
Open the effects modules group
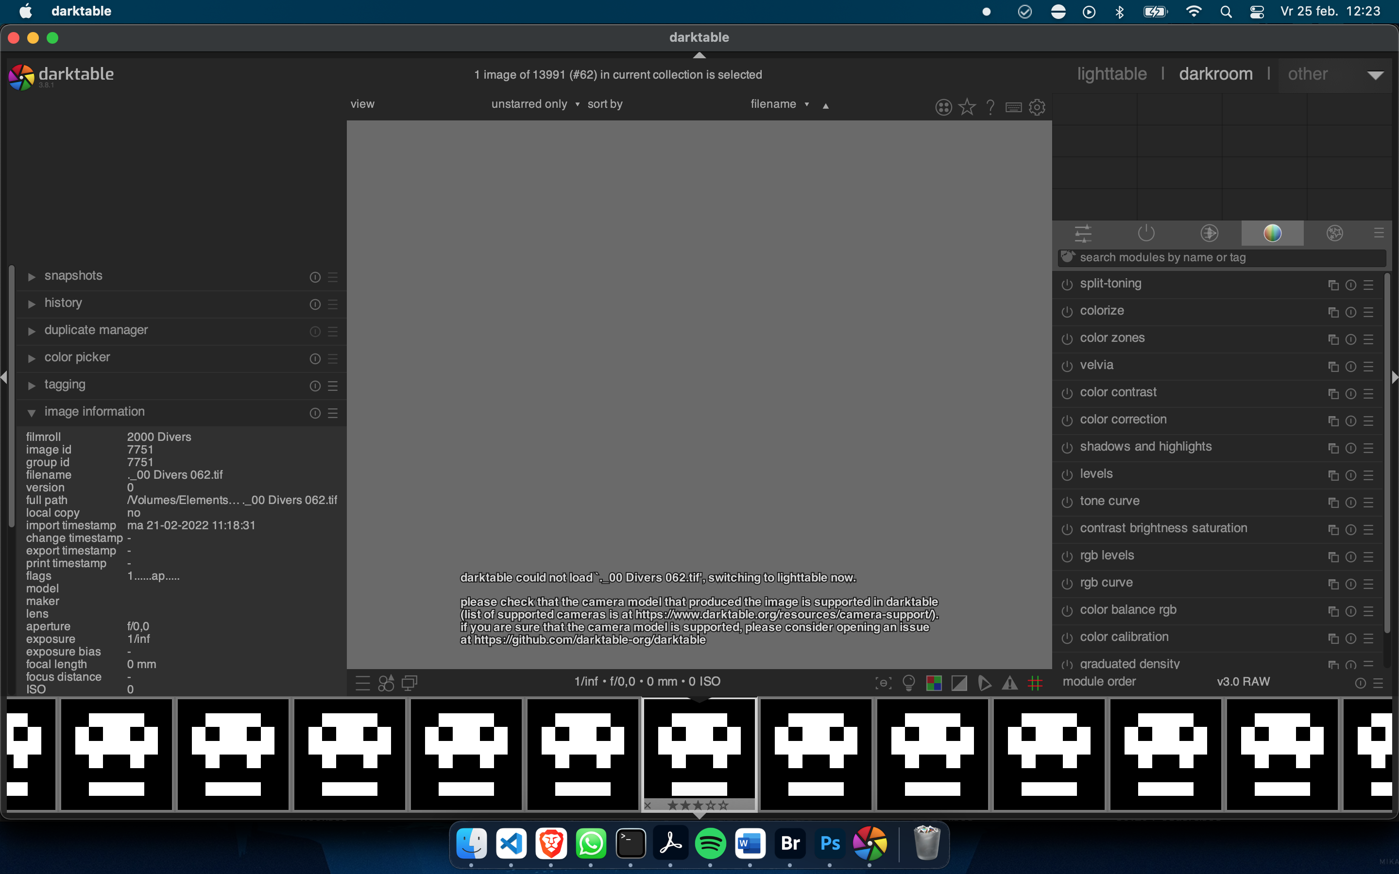1335,233
